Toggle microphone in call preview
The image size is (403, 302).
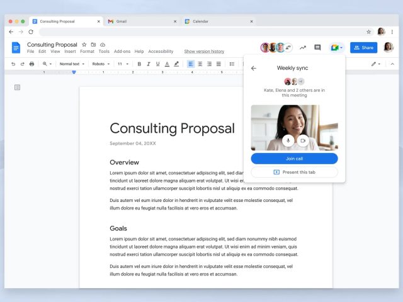(x=288, y=141)
